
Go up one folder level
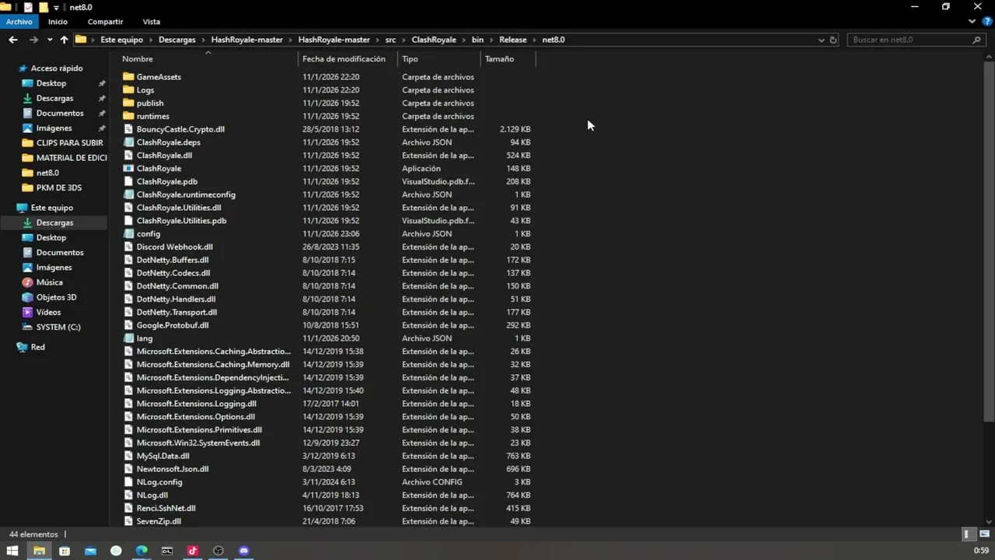[64, 40]
